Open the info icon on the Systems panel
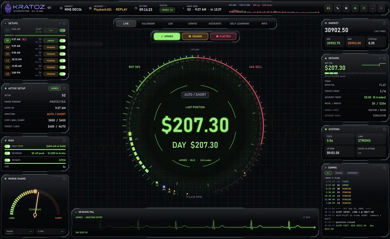Image resolution: width=390 pixels, height=239 pixels. 384,129
